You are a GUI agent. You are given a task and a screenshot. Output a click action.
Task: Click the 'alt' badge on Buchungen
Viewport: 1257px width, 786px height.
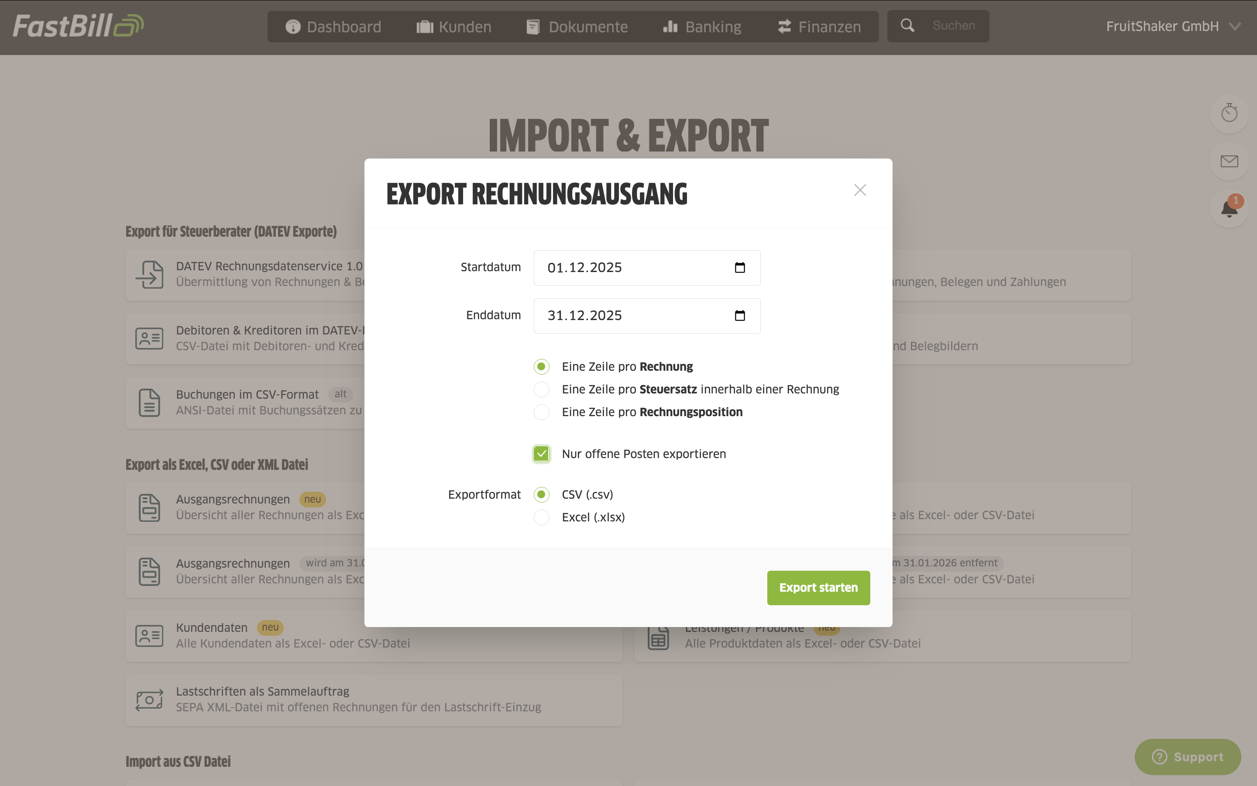(x=340, y=394)
